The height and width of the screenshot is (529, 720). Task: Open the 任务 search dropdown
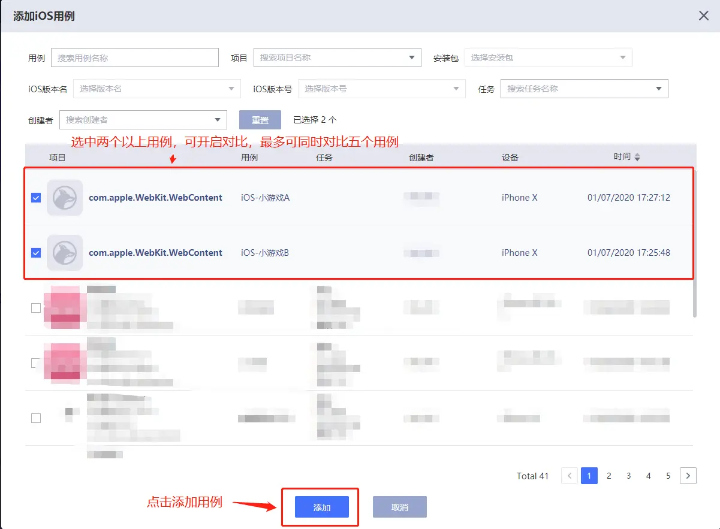[x=585, y=89]
